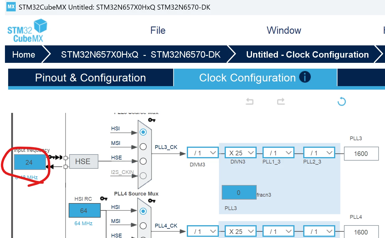Click the key icon under PLL4 Source Mux title
The image size is (385, 238).
152,200
